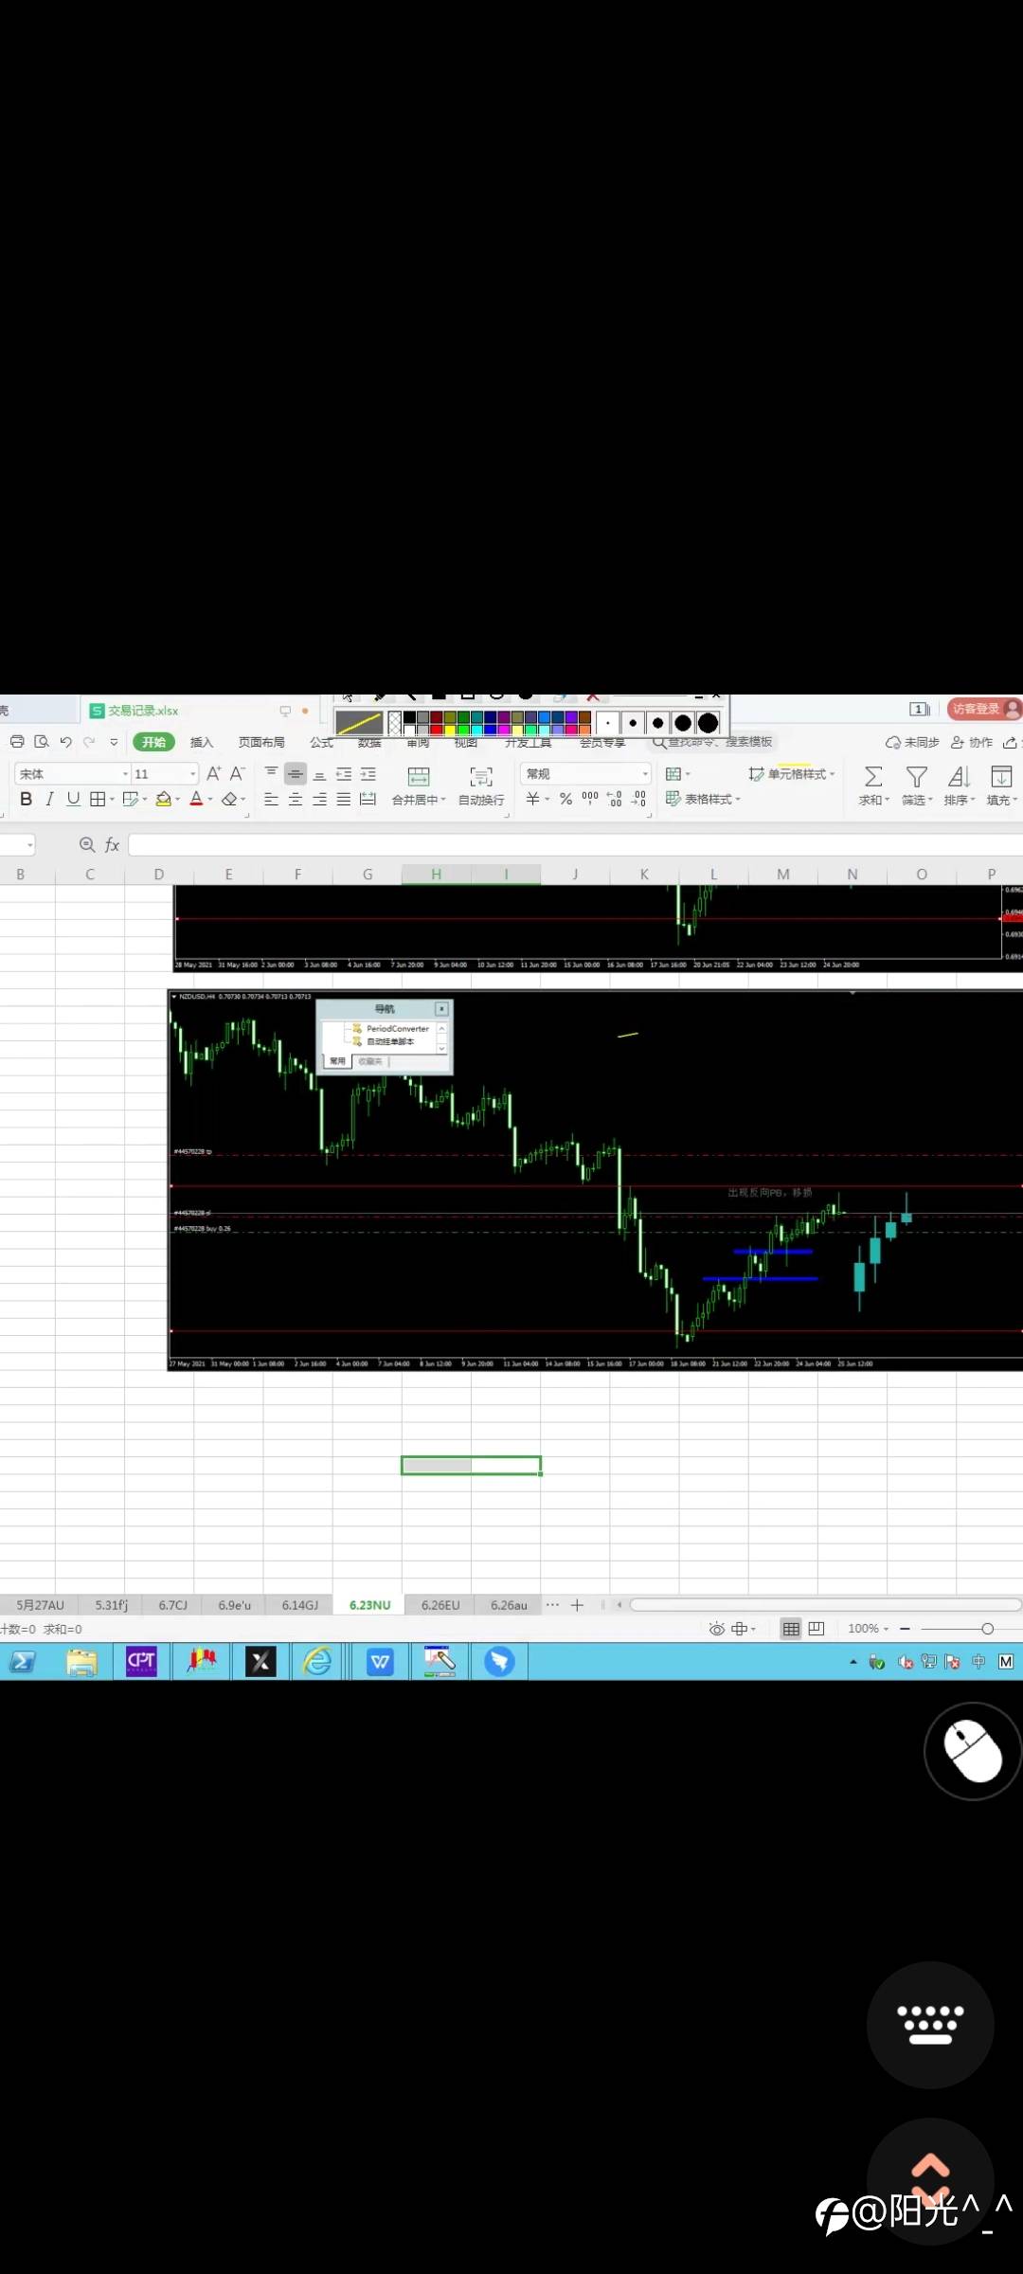The width and height of the screenshot is (1023, 2274).
Task: Switch to the 6.26EU sheet tab
Action: [440, 1605]
